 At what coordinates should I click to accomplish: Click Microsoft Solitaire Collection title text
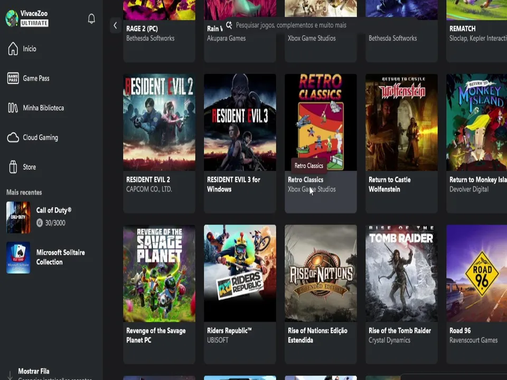pos(60,257)
